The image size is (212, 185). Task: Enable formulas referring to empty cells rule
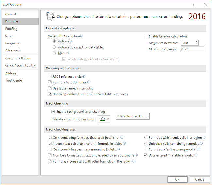(145, 149)
